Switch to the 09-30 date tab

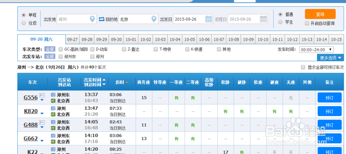pyautogui.click(x=116, y=40)
